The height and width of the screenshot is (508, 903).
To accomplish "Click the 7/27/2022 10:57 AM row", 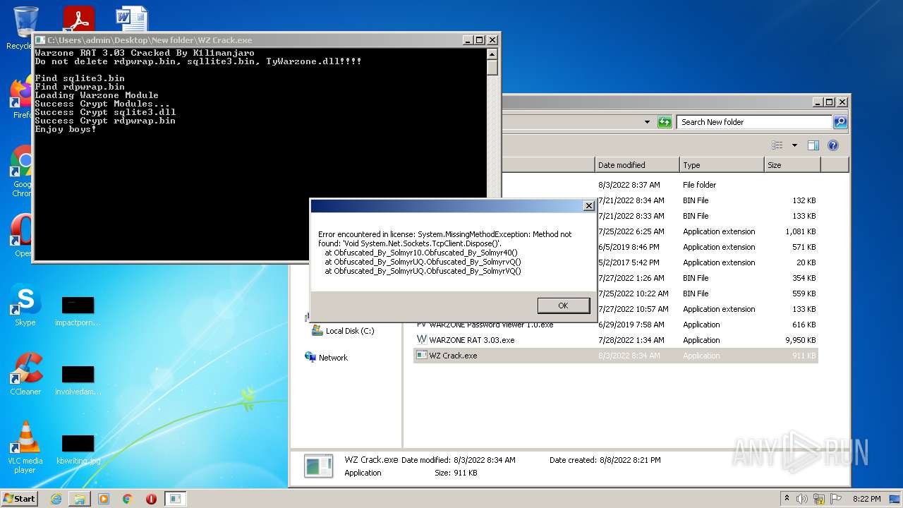I will pyautogui.click(x=616, y=309).
